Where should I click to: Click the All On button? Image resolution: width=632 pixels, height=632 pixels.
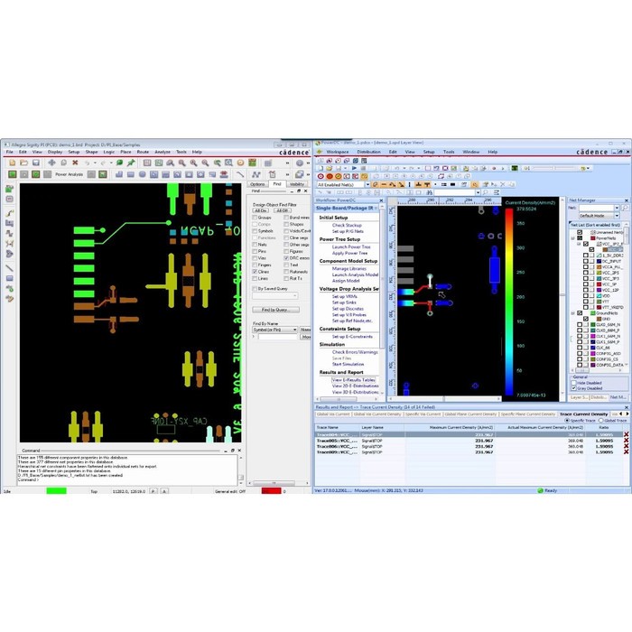[261, 210]
